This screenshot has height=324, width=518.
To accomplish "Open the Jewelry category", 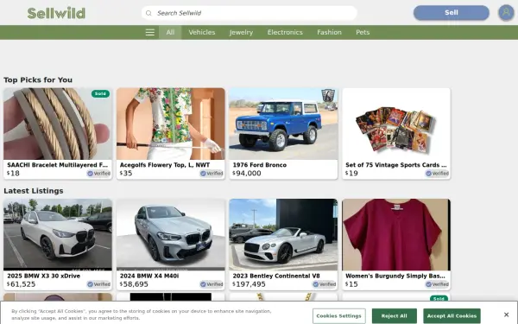I will pyautogui.click(x=241, y=33).
